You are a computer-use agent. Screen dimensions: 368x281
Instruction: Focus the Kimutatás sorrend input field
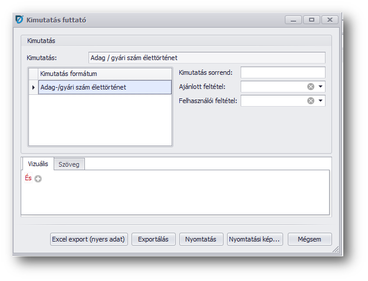(x=282, y=72)
